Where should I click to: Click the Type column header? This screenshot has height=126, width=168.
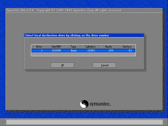click(x=73, y=47)
